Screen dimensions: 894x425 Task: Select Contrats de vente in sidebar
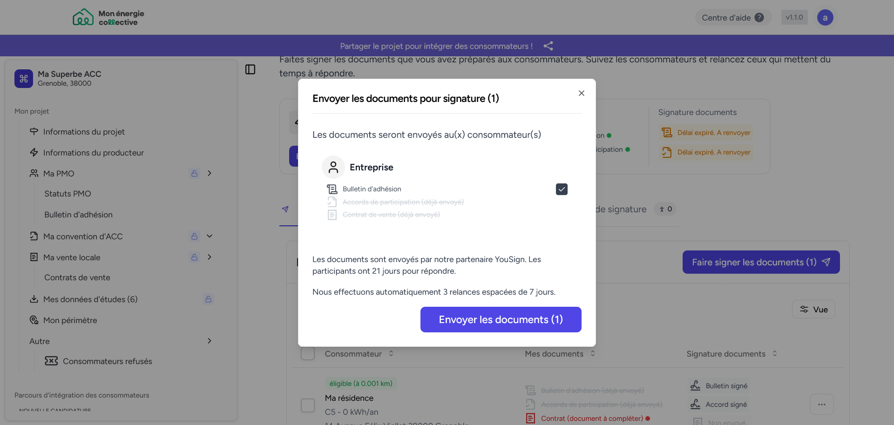point(77,277)
